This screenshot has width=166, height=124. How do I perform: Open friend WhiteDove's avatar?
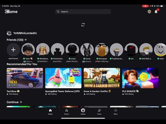43,50
